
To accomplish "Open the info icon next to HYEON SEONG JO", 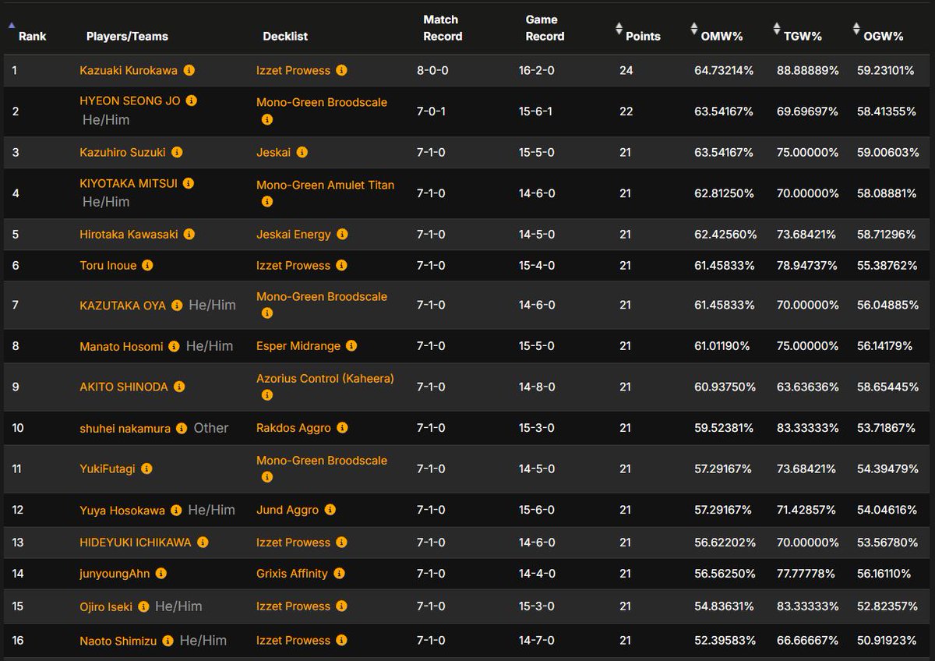I will click(x=192, y=101).
